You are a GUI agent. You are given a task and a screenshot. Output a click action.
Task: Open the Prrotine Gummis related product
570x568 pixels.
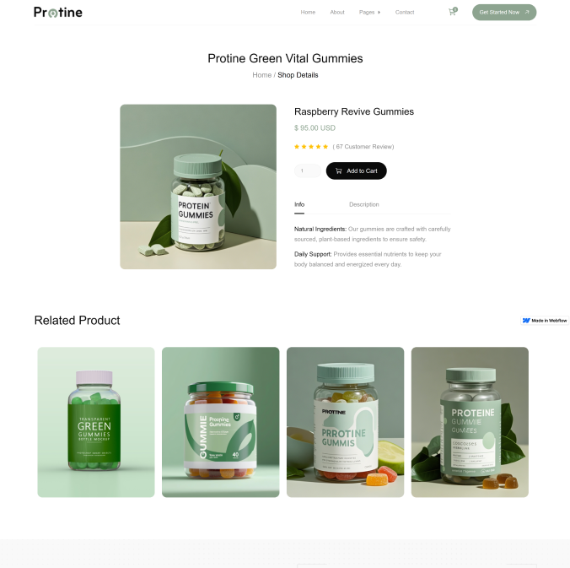coord(346,422)
